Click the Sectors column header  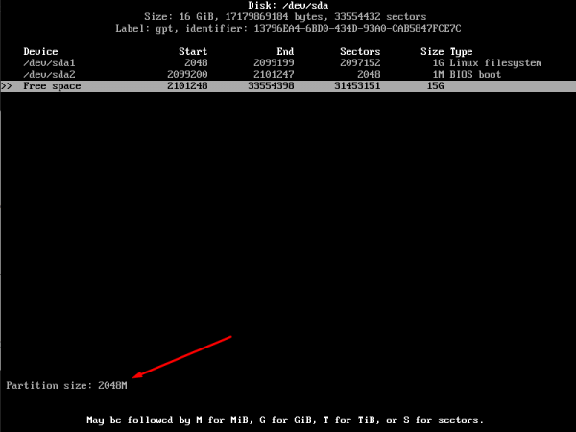pos(360,51)
